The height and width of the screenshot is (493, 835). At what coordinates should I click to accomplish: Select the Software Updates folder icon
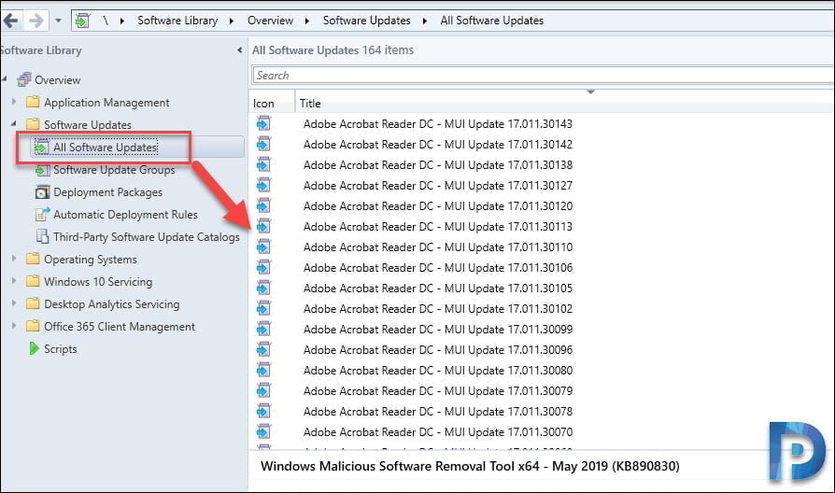pyautogui.click(x=33, y=124)
